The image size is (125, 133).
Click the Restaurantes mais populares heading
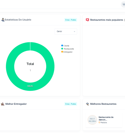coord(107,20)
